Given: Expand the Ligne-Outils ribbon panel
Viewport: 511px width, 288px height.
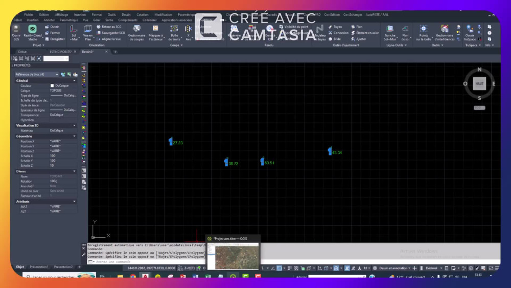Looking at the screenshot, I should tap(397, 46).
